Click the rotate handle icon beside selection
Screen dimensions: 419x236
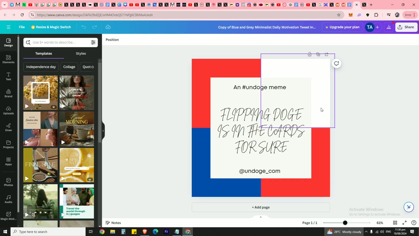(x=337, y=64)
